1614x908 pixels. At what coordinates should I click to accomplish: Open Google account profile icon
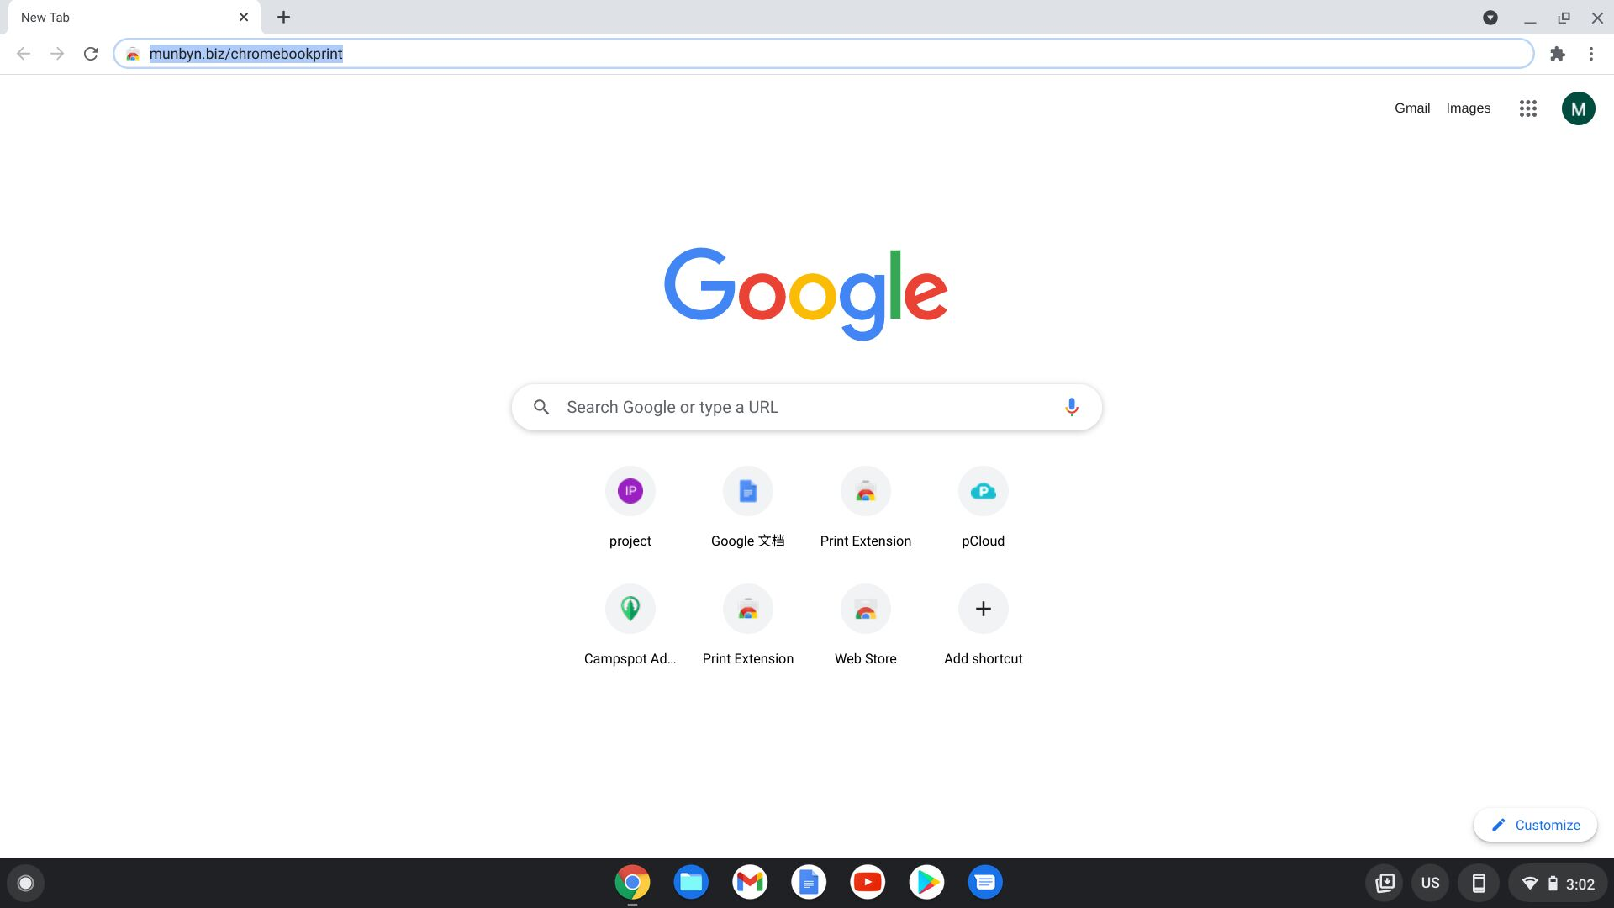1577,108
